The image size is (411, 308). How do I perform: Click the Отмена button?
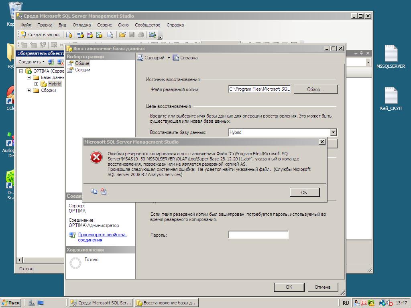coord(323,287)
